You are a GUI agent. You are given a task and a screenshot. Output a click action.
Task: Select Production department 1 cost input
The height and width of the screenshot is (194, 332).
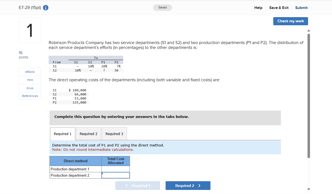tap(116, 169)
